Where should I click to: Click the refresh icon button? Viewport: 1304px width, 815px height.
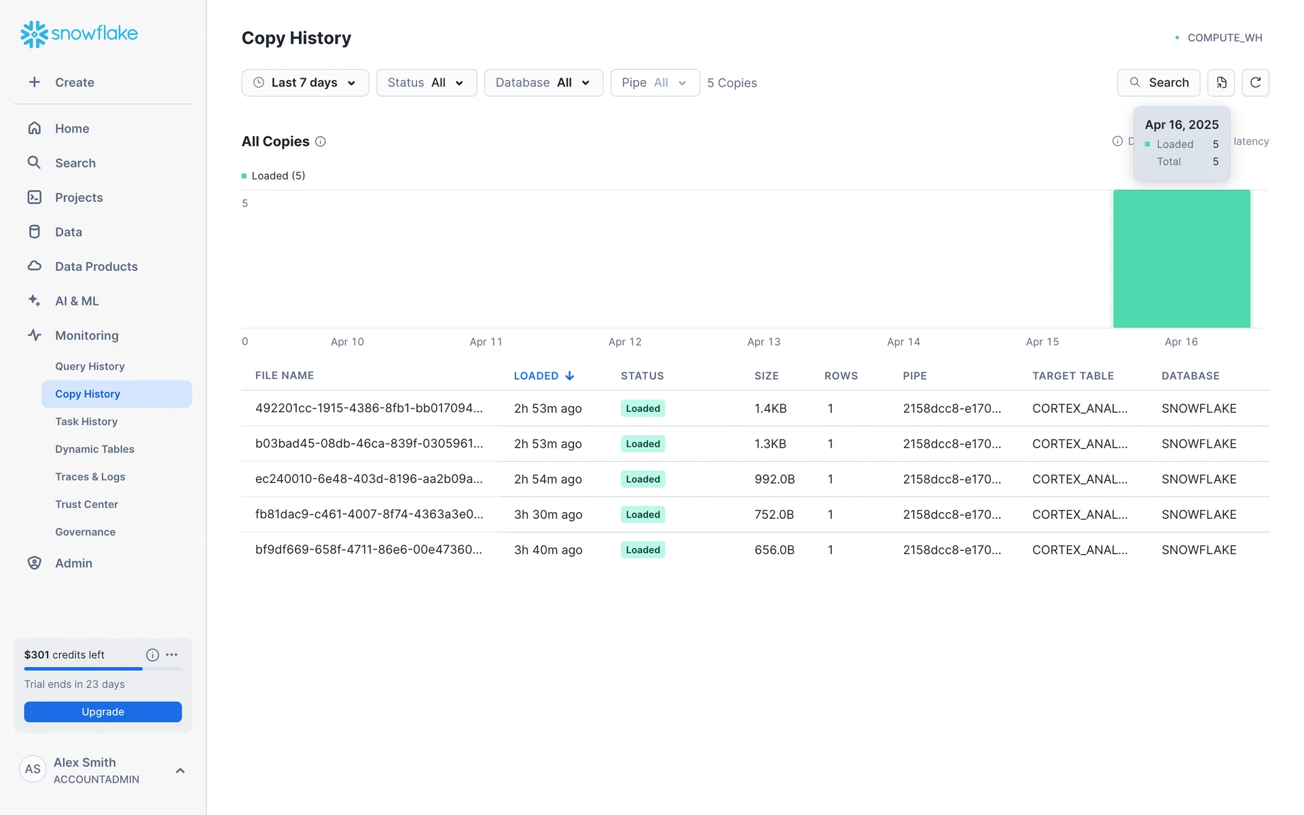(1255, 82)
